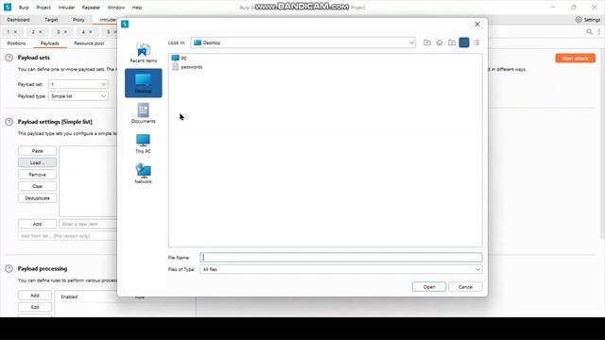Click Add under Payload processing

[35, 296]
